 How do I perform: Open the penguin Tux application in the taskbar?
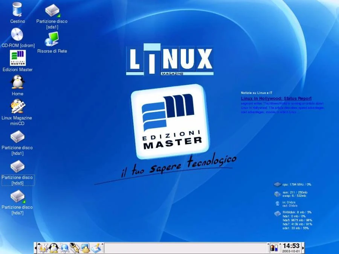[x=53, y=248]
